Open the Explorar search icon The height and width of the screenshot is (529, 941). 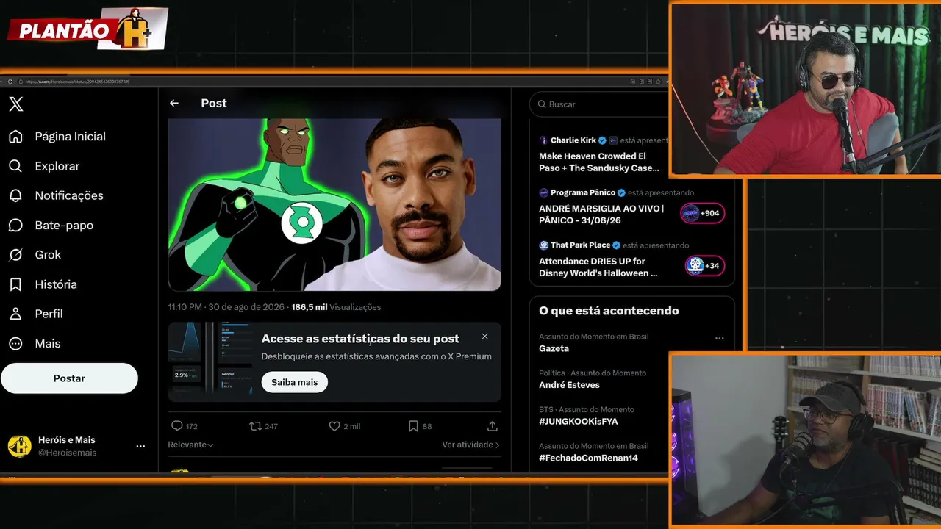[15, 166]
